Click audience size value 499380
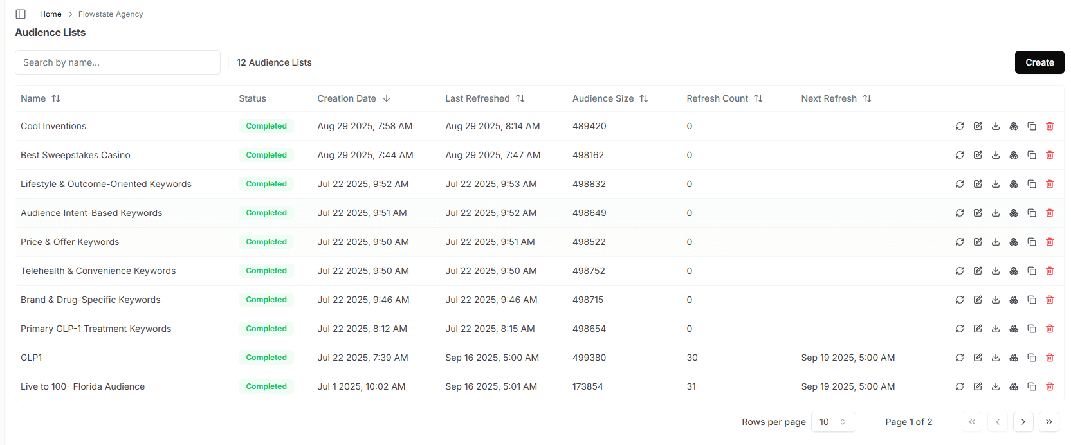1071x445 pixels. (x=589, y=358)
